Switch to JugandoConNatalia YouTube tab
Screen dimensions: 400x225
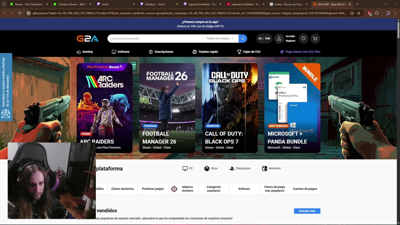[x=245, y=4]
